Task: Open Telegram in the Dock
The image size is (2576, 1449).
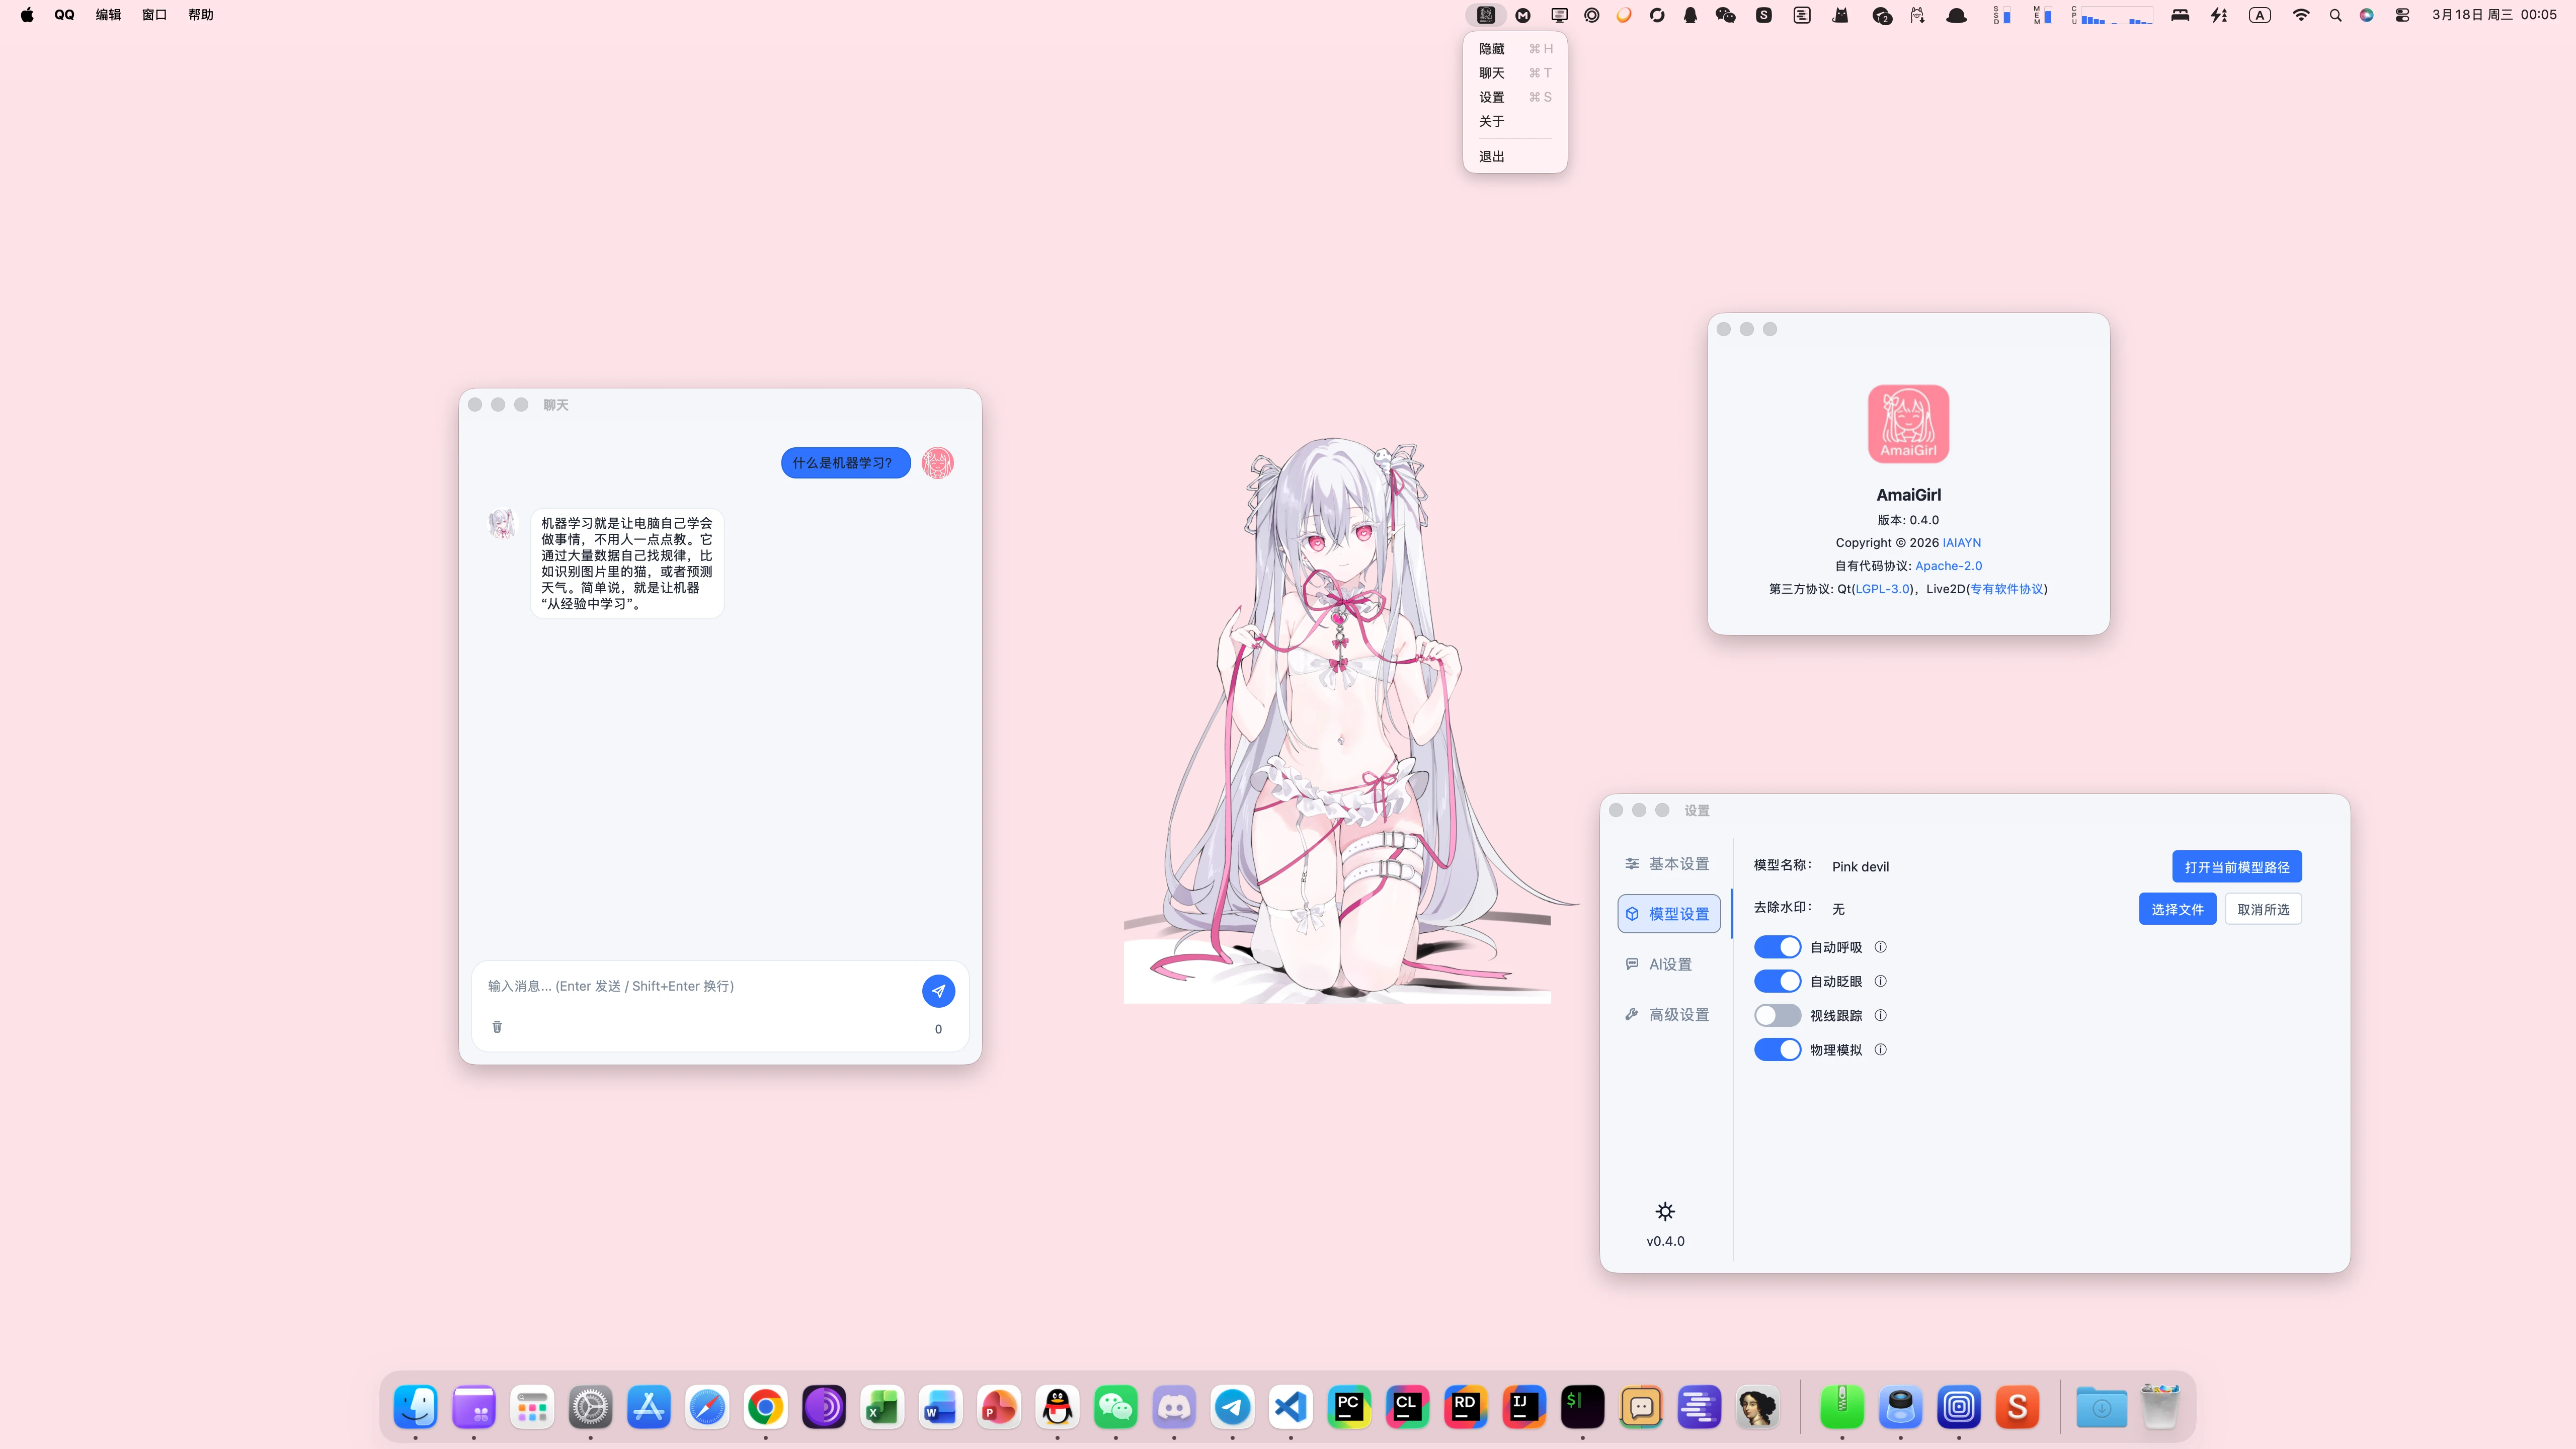Action: tap(1232, 1407)
